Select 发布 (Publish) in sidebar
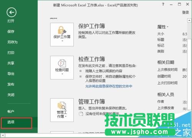 pos(11,84)
